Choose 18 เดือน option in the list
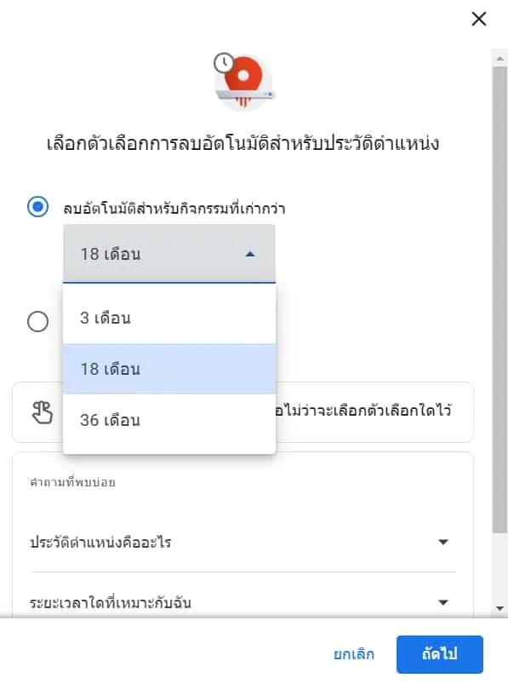 [169, 369]
